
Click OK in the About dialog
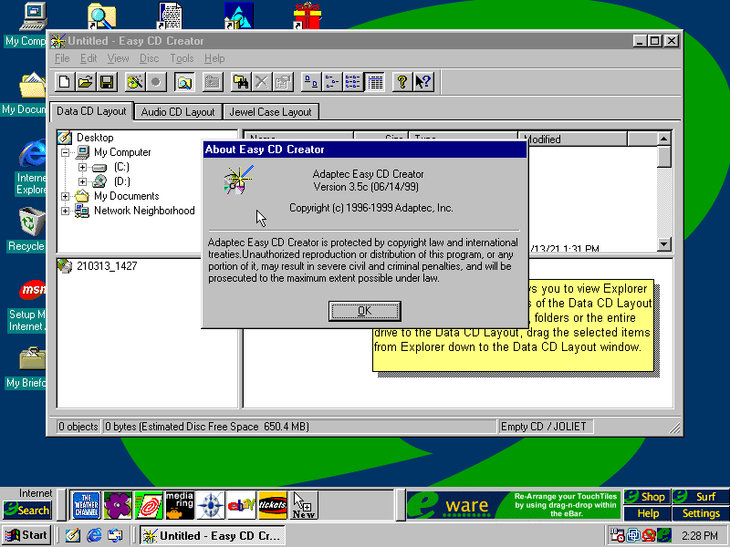(x=364, y=311)
